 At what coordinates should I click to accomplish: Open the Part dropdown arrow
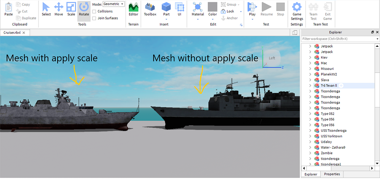pos(166,19)
